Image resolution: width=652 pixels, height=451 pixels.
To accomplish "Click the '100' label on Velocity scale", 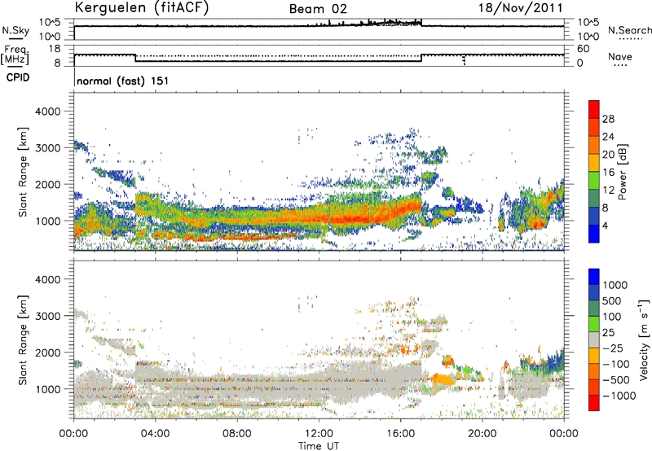I will pos(612,317).
